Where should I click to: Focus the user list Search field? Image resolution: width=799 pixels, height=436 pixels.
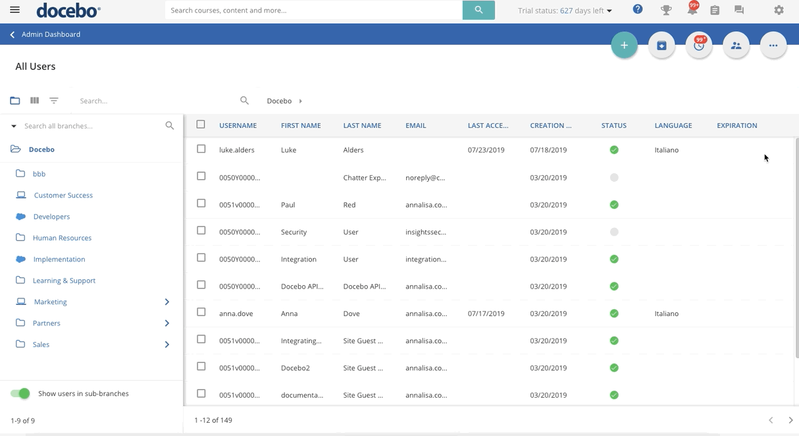156,101
